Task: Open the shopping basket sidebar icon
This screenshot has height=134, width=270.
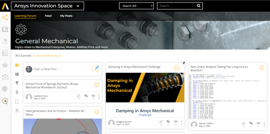Action: point(5,65)
